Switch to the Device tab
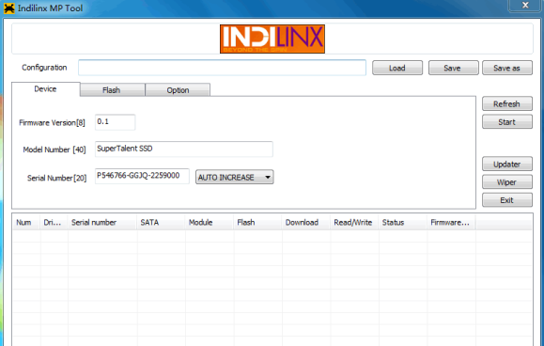The width and height of the screenshot is (544, 346). click(x=46, y=89)
